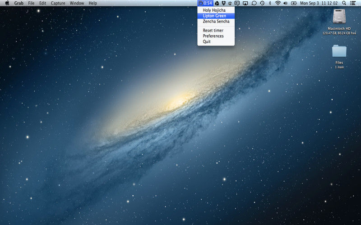Click the '1 item' label under Files

pyautogui.click(x=339, y=67)
